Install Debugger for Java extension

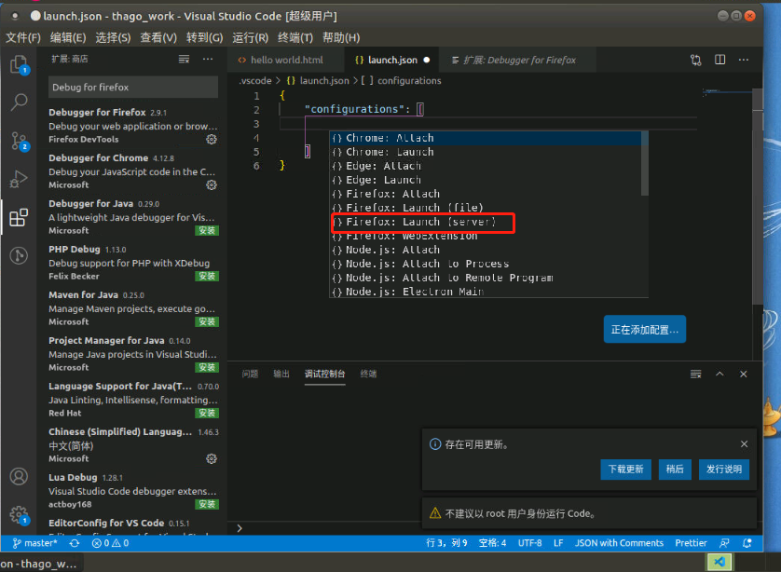click(207, 231)
